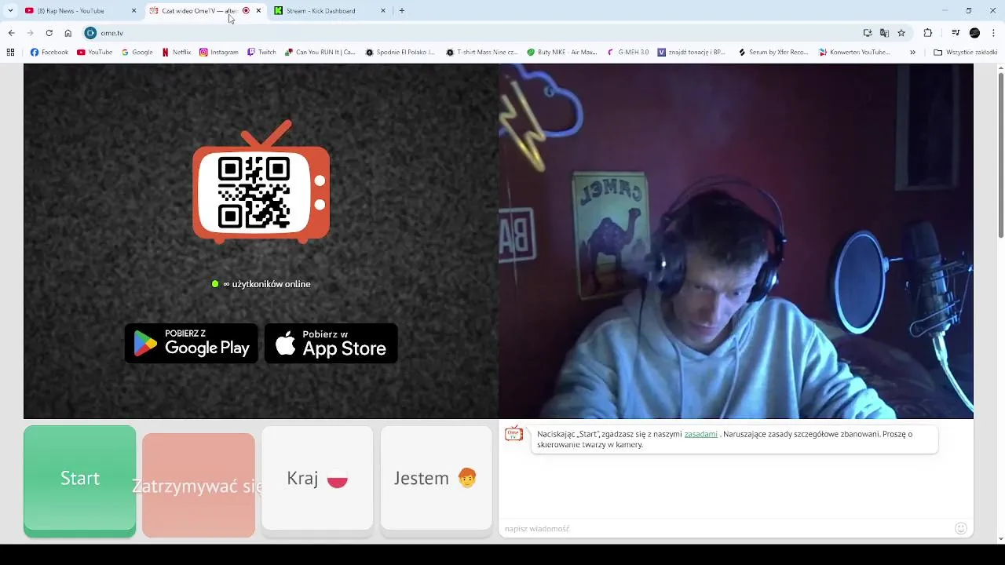Open the zasadami rules link

tap(700, 434)
